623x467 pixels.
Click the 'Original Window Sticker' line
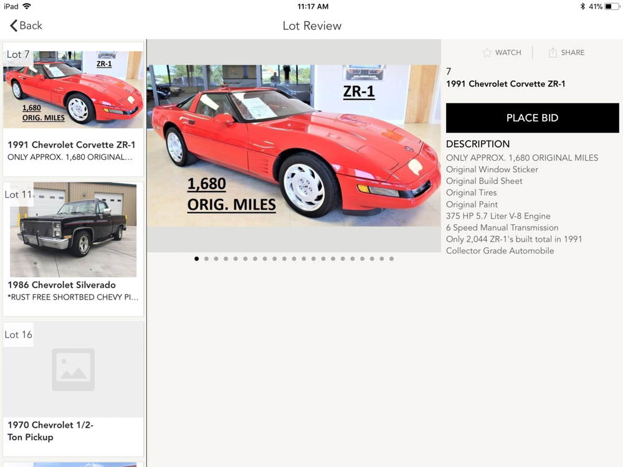coord(492,169)
